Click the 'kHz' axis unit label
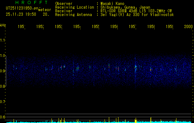 coord(3,25)
